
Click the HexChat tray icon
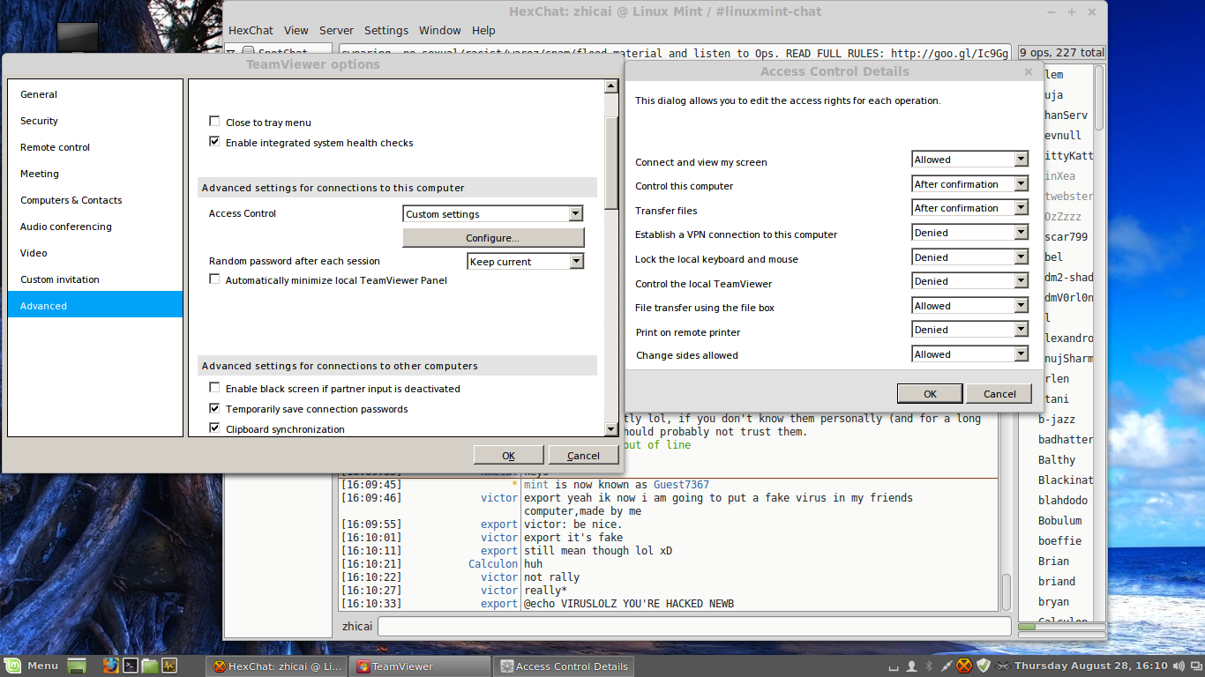[965, 666]
